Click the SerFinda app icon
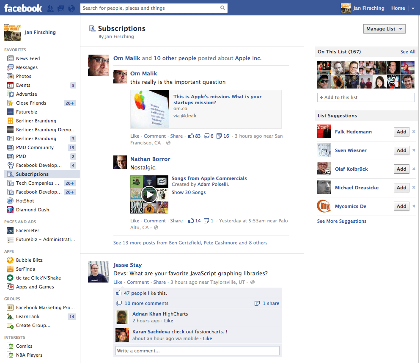The image size is (420, 363). (10, 269)
